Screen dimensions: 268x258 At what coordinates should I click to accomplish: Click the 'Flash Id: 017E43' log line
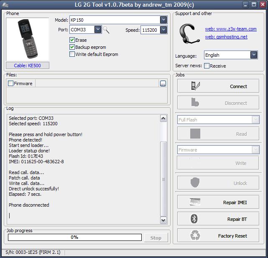tap(26, 156)
